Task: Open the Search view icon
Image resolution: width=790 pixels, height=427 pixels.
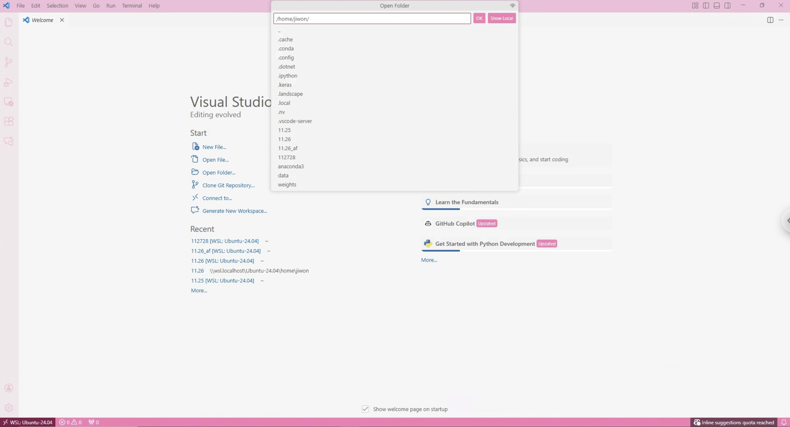Action: pyautogui.click(x=9, y=42)
